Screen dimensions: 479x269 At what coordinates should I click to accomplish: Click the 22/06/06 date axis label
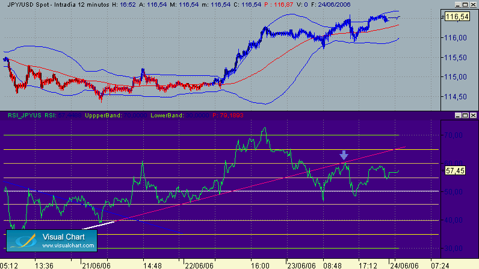coord(199,265)
